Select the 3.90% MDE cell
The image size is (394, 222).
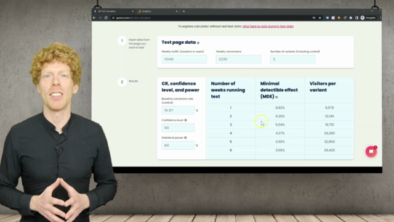click(x=280, y=142)
